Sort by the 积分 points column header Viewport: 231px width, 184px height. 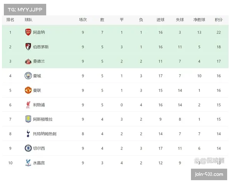pos(219,20)
